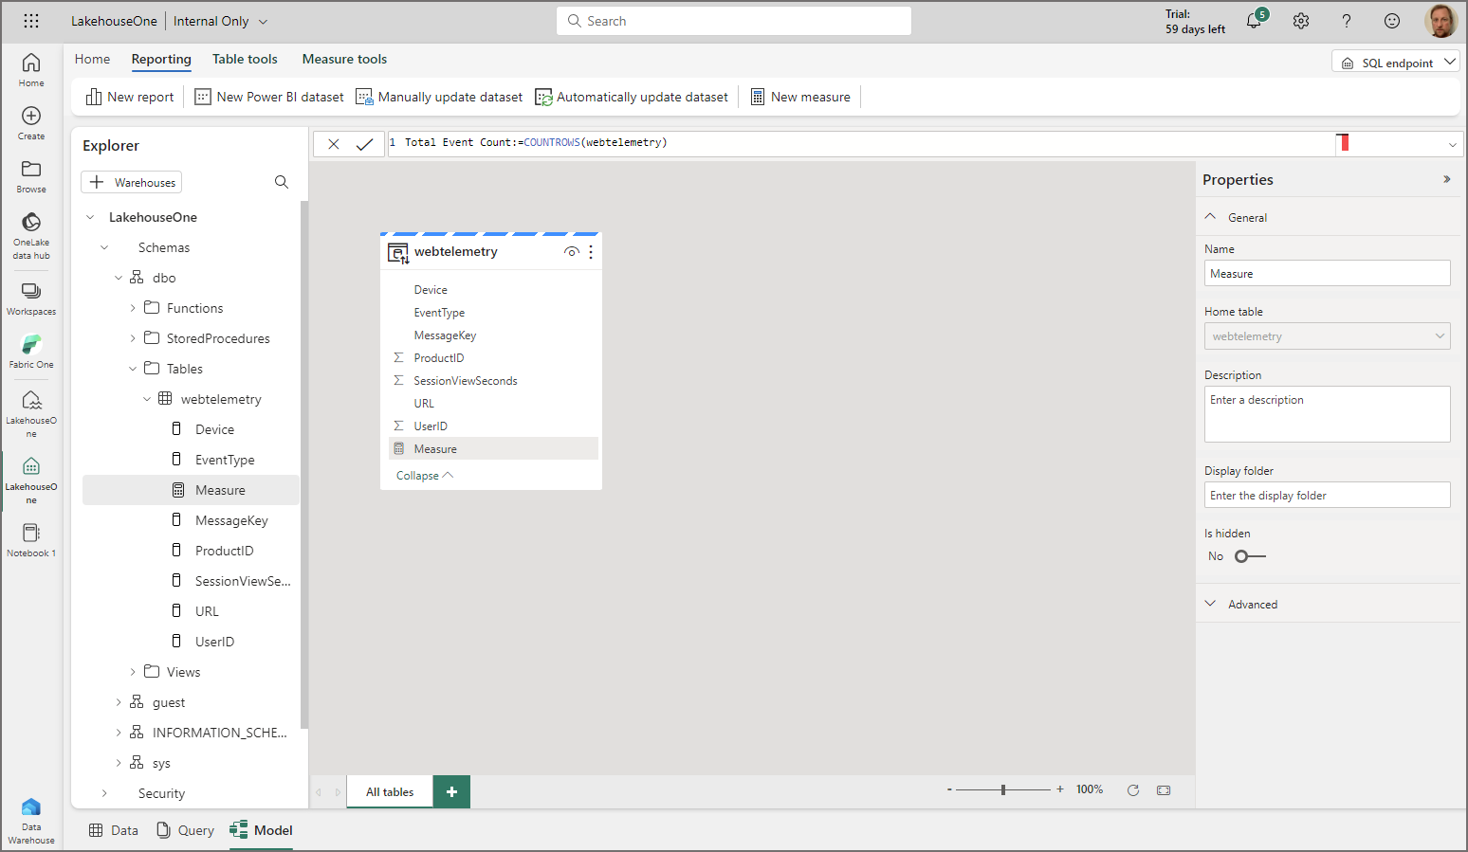Open Notebook 1 from the left sidebar
1468x852 pixels.
(x=31, y=536)
